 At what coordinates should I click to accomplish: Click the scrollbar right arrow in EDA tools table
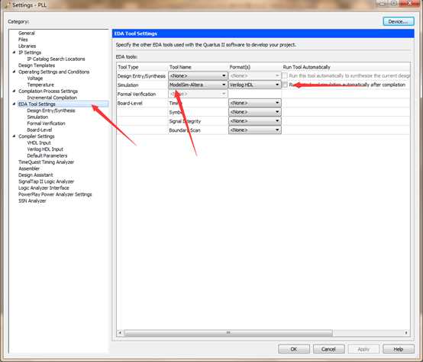(406, 333)
